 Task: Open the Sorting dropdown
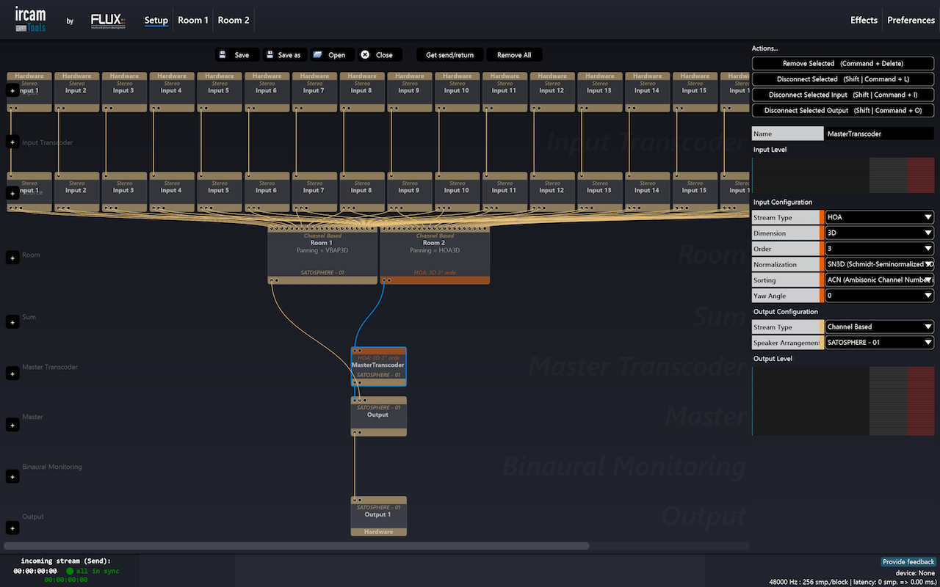coord(880,280)
